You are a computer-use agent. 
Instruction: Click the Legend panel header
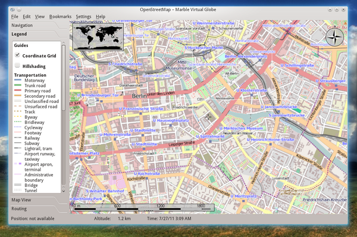(19, 34)
